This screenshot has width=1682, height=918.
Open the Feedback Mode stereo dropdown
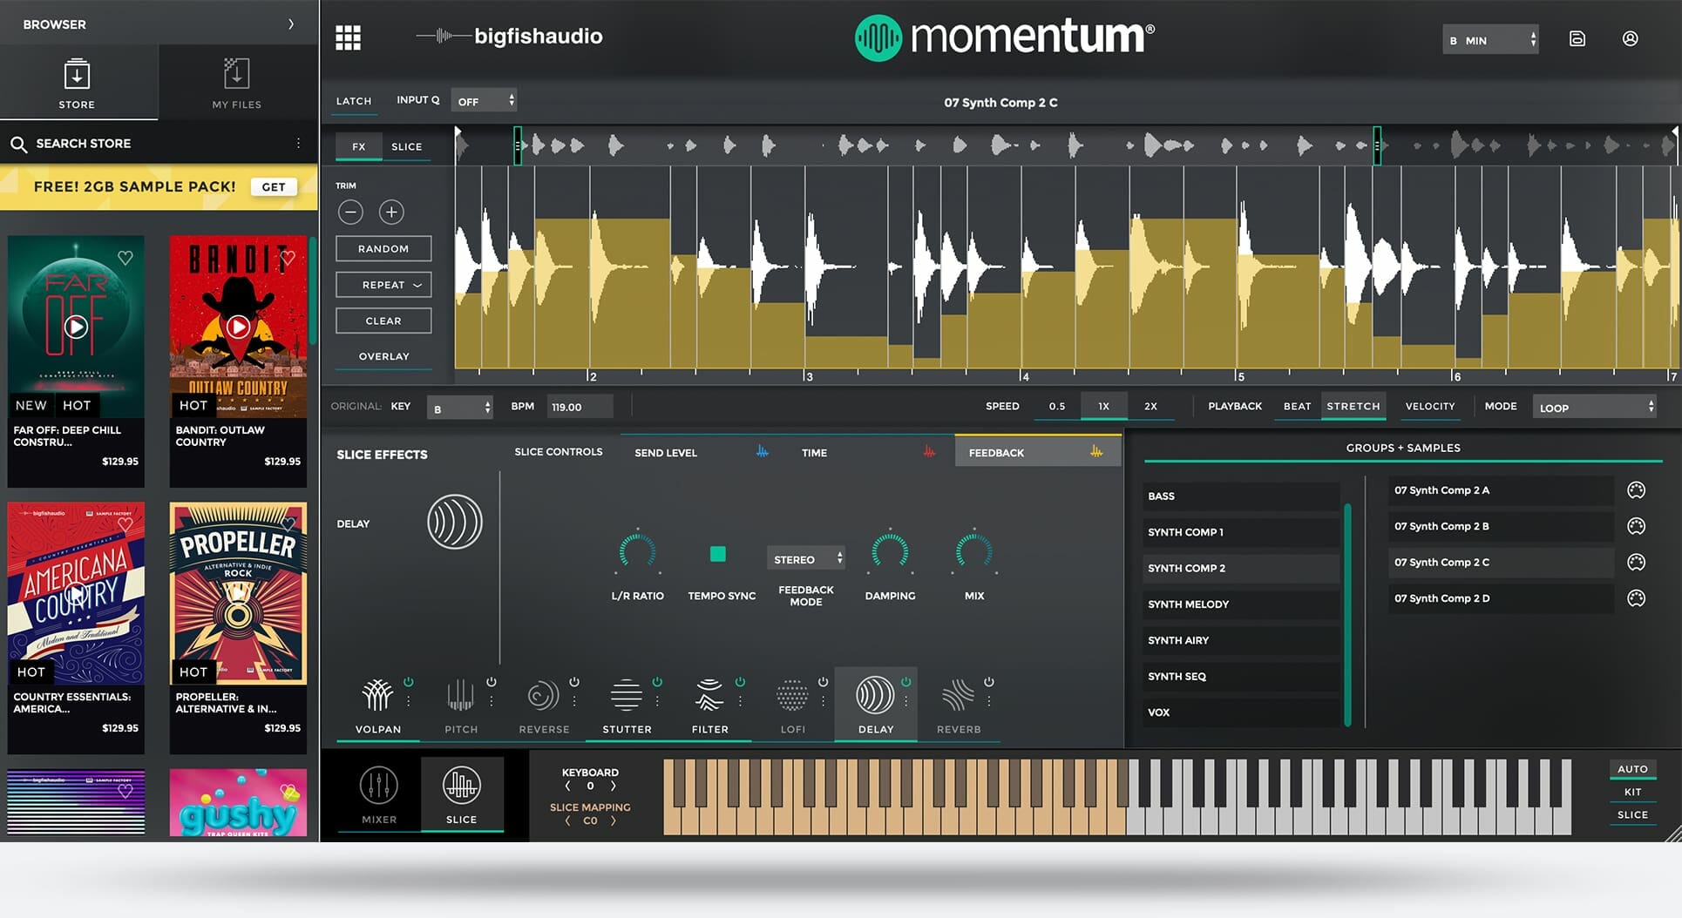(x=804, y=557)
